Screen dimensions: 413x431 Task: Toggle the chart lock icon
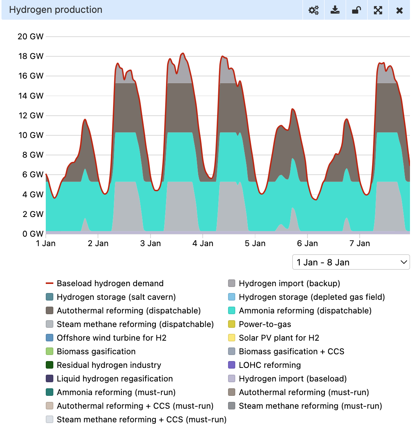coord(356,10)
